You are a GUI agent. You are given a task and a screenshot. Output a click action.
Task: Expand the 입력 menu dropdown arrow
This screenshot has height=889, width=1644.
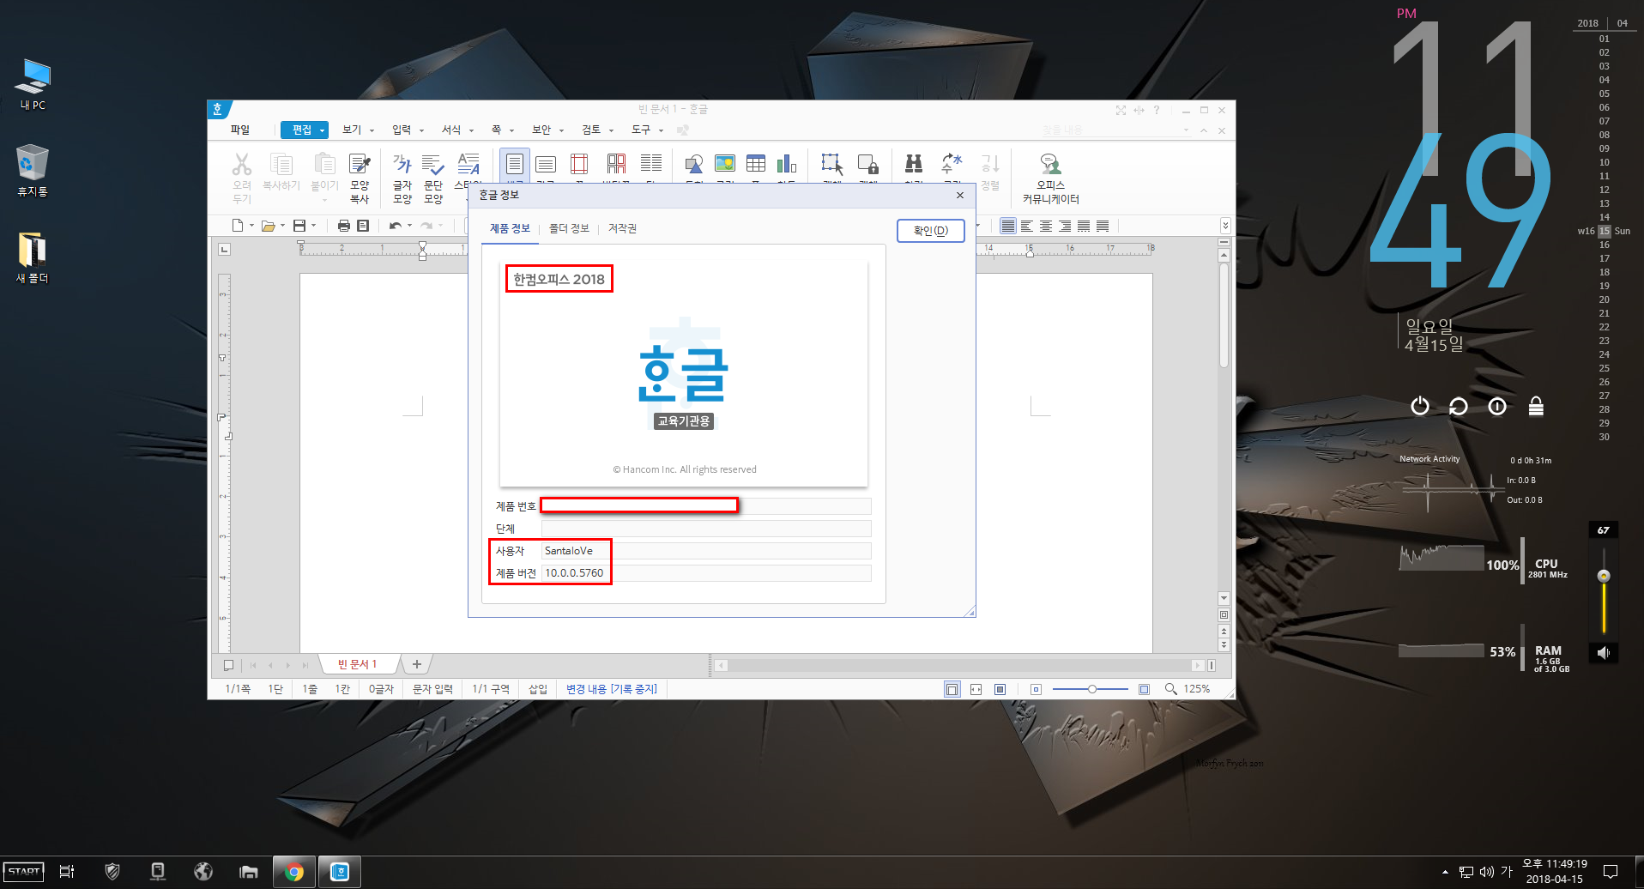422,130
